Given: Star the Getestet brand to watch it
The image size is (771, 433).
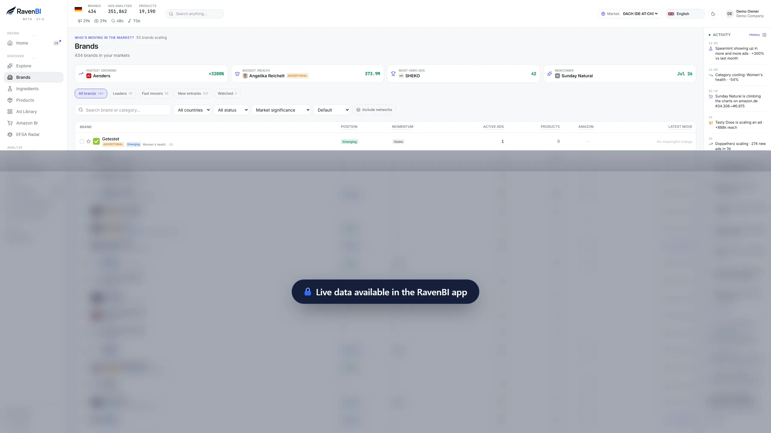Looking at the screenshot, I should [x=89, y=141].
